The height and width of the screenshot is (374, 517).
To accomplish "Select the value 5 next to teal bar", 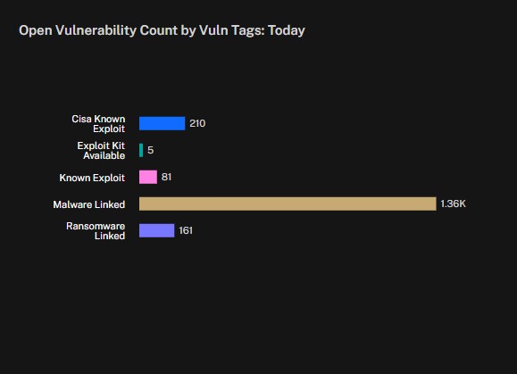I will click(150, 150).
